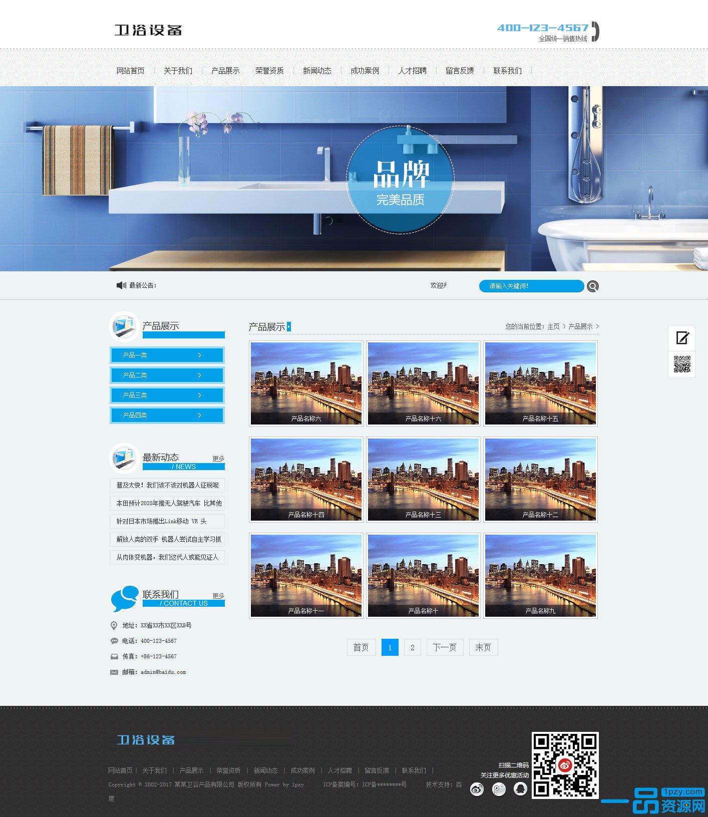Click the address location pin icon
This screenshot has height=817, width=708.
click(x=114, y=625)
